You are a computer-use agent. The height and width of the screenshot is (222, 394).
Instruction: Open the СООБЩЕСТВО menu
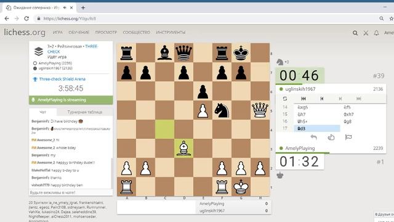coord(137,33)
